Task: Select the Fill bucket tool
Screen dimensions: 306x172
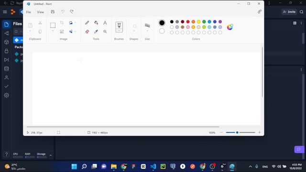Action: pyautogui.click(x=96, y=22)
